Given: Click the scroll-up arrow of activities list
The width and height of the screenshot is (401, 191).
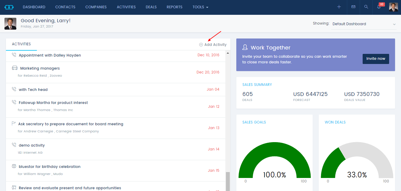Looking at the screenshot, I should [228, 53].
